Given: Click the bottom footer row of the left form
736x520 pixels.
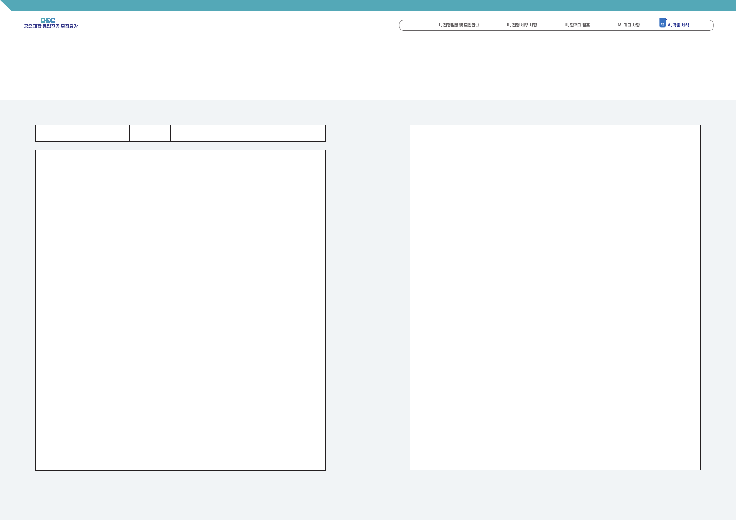Looking at the screenshot, I should (x=180, y=457).
